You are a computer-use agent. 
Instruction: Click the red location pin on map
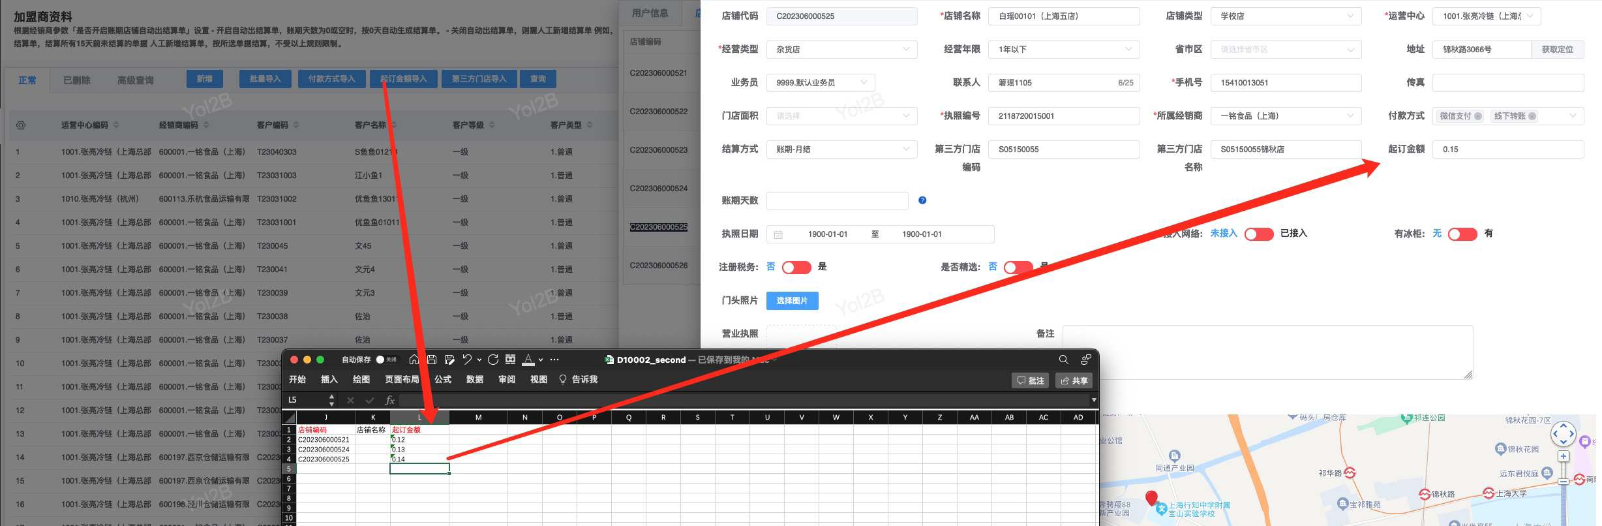click(1151, 499)
